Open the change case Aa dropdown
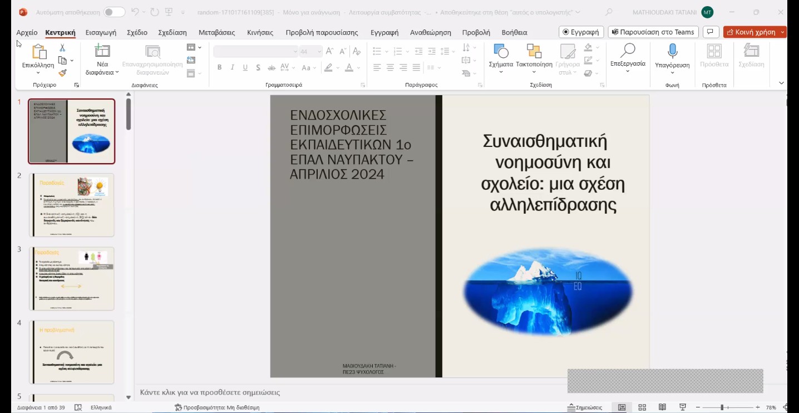This screenshot has height=413, width=799. point(308,67)
